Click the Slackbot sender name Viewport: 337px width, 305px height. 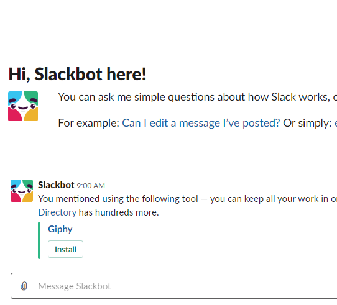click(56, 185)
